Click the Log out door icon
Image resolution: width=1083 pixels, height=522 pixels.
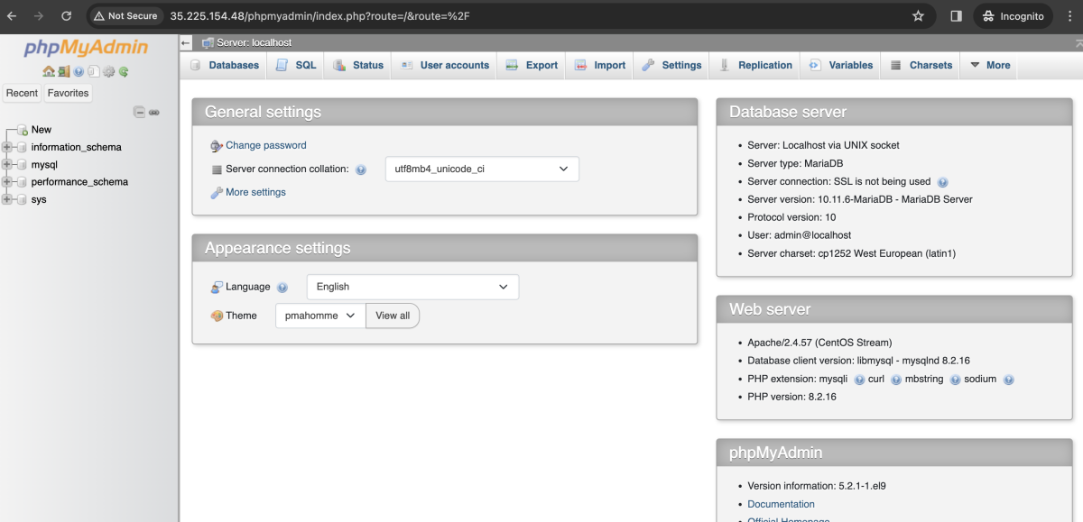64,71
